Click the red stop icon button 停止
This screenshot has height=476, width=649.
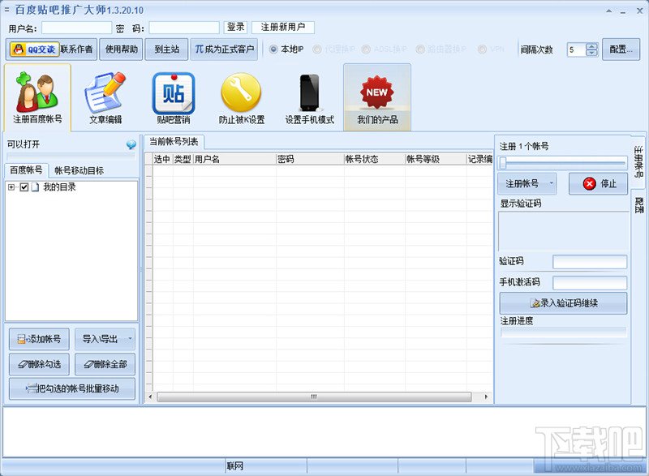[599, 183]
